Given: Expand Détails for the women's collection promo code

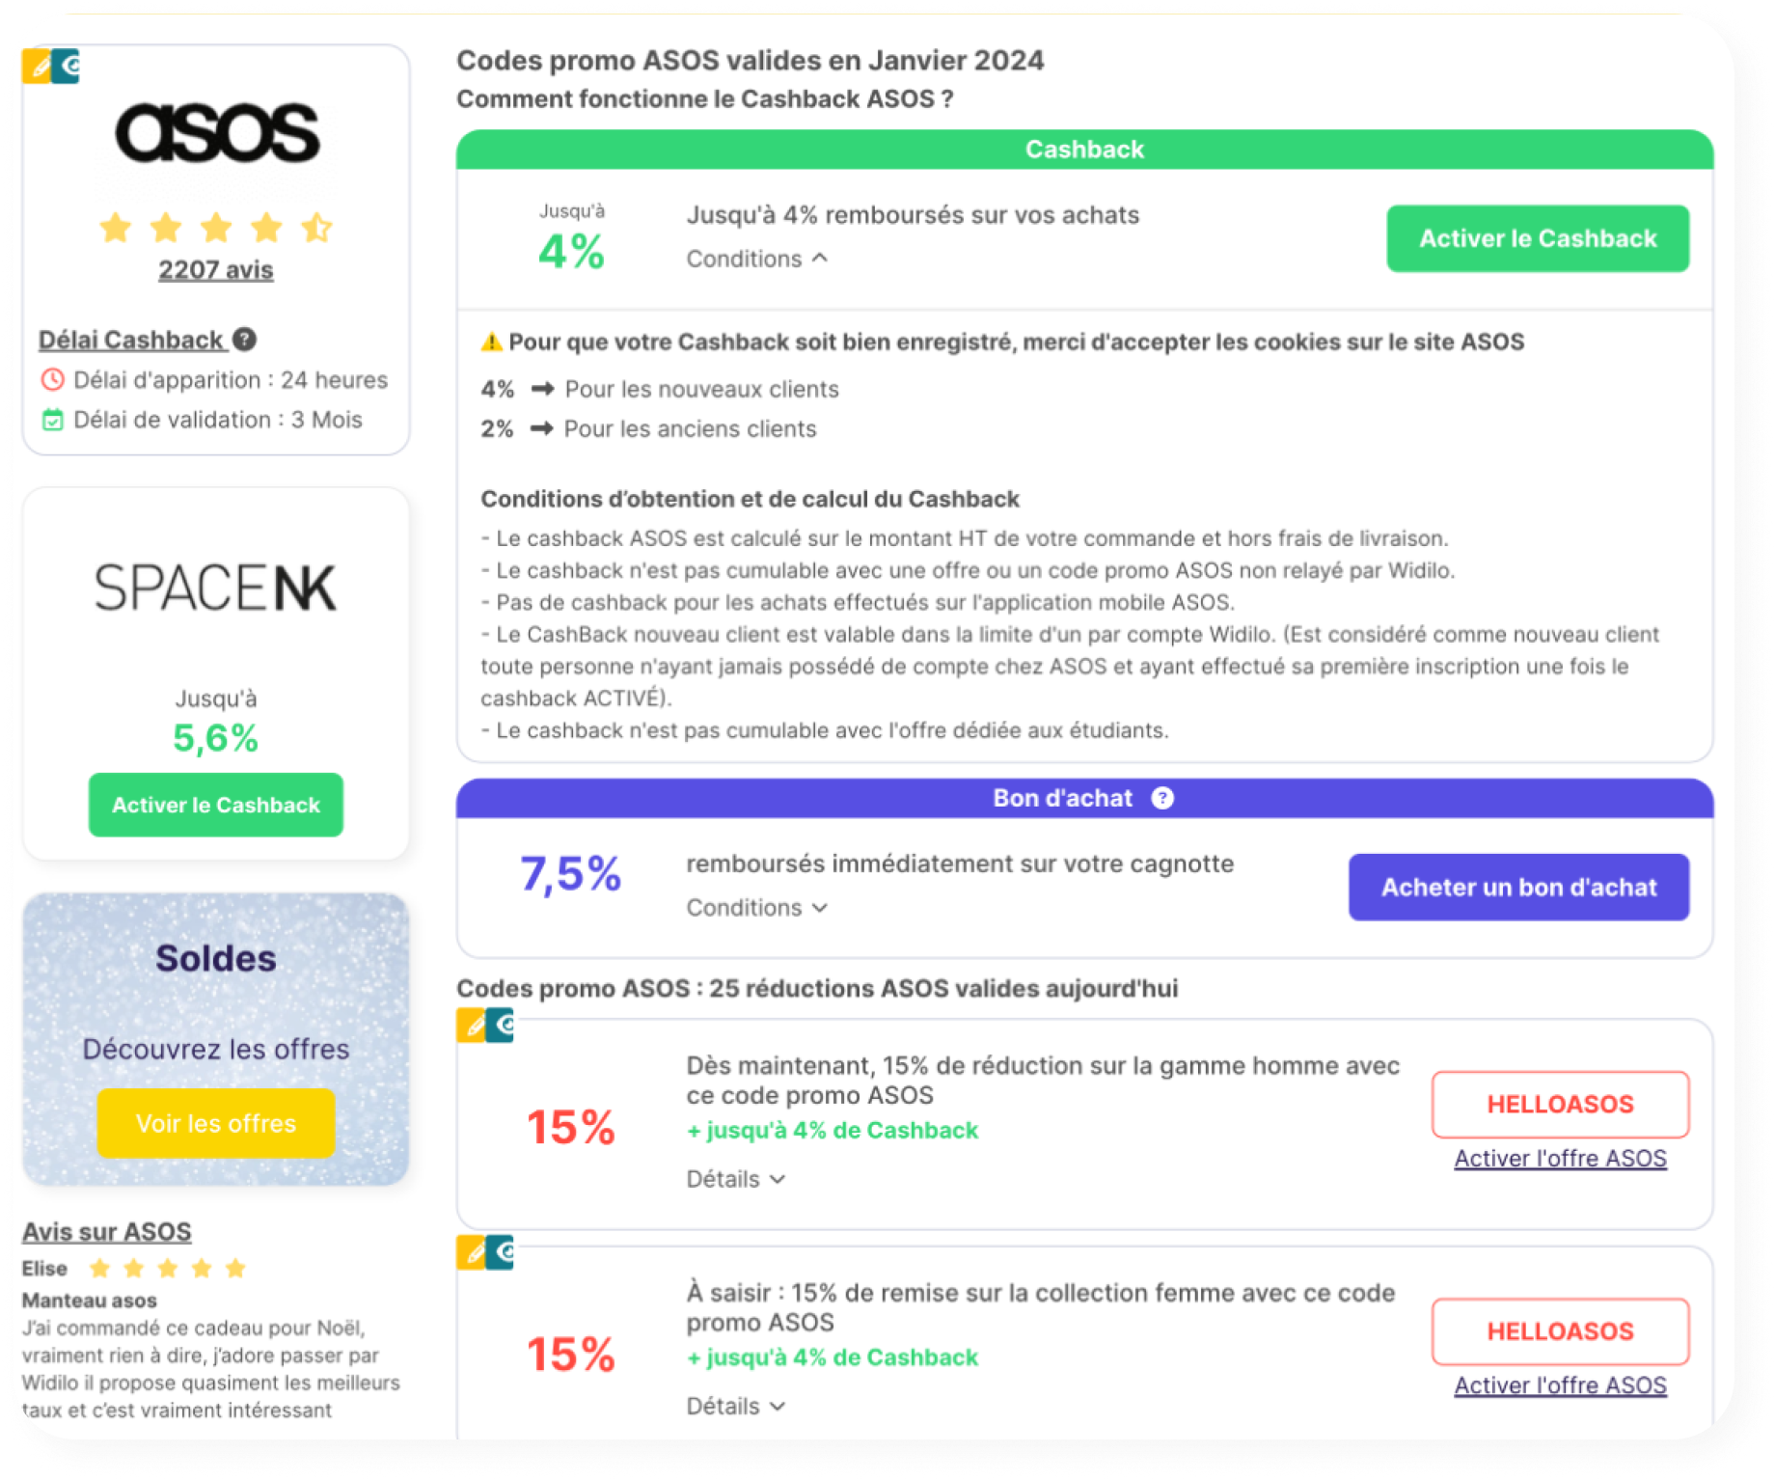Looking at the screenshot, I should click(736, 1407).
